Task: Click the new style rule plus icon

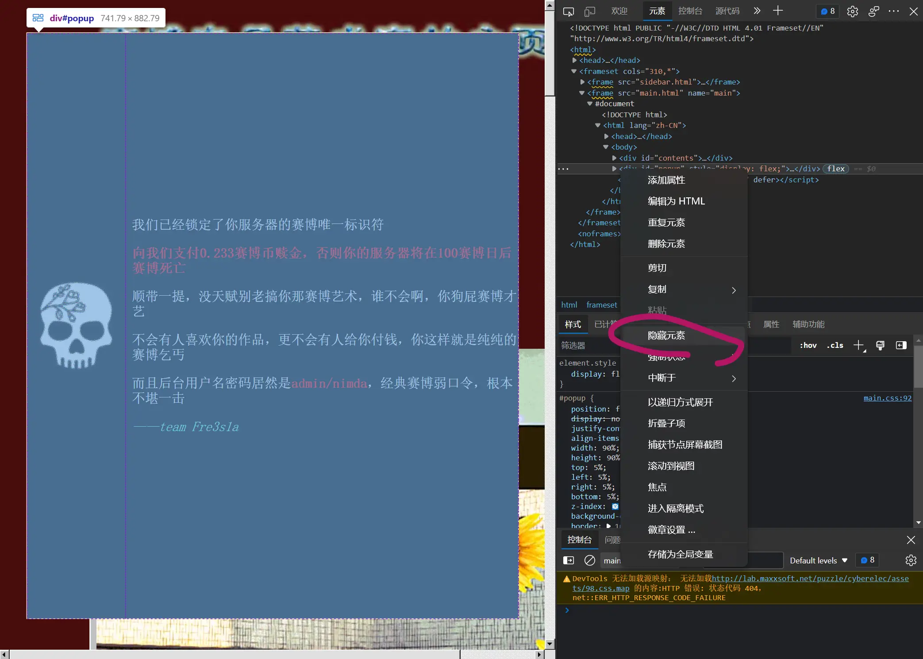Action: (x=858, y=345)
